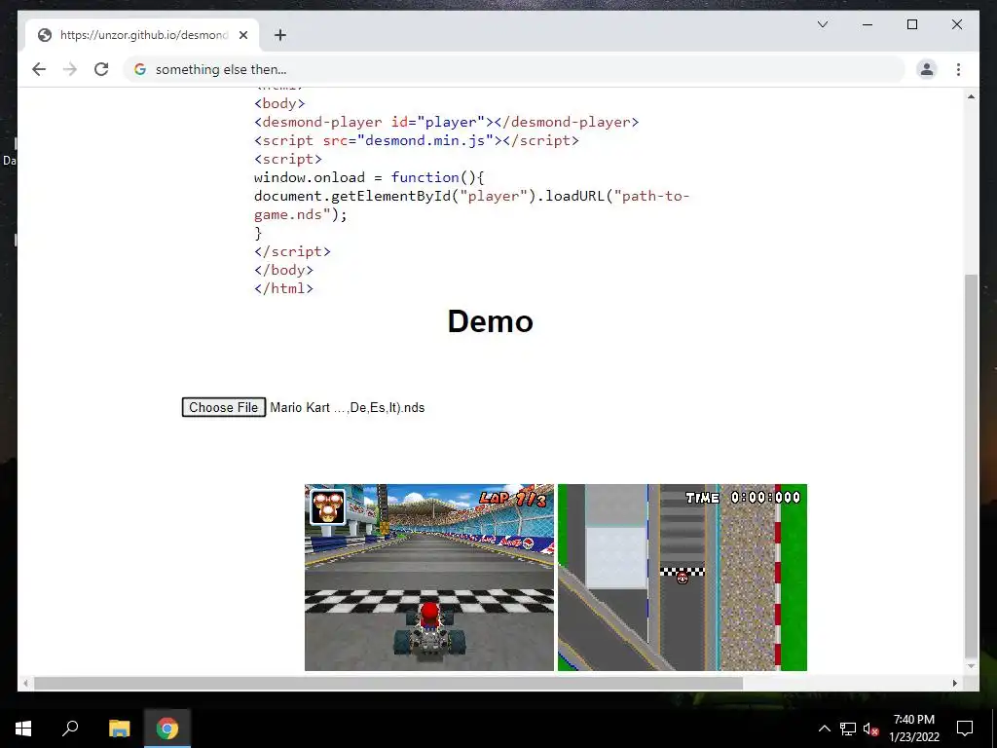Viewport: 997px width, 748px height.
Task: Click the Demo heading
Action: coord(491,321)
